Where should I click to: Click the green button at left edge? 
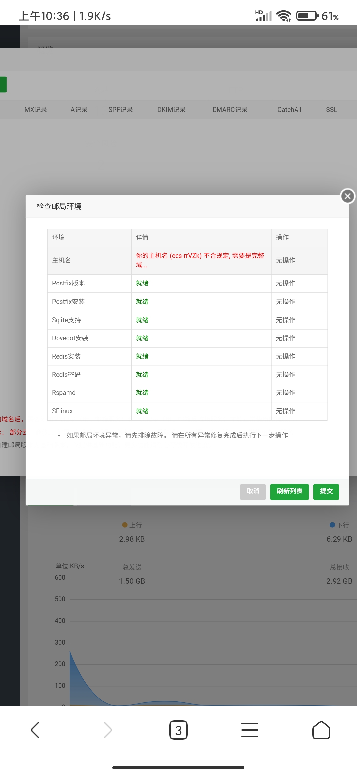[x=3, y=84]
